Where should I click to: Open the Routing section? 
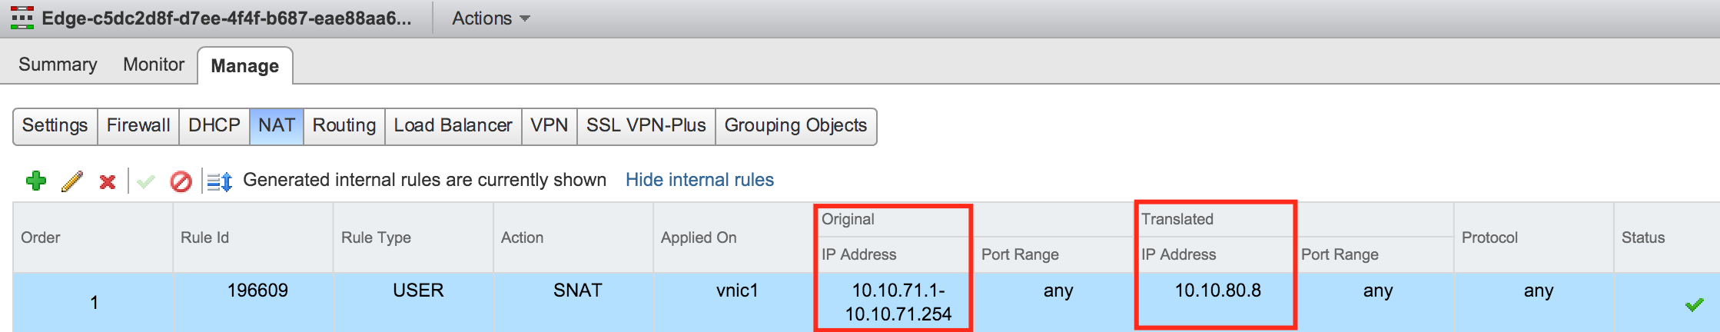coord(344,125)
